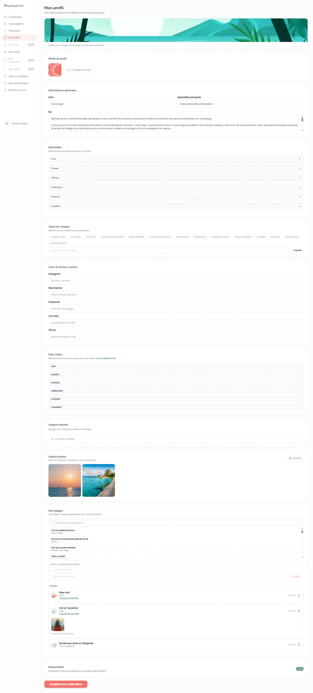Click Enregistrer les modifications button
The height and width of the screenshot is (693, 313).
[x=66, y=684]
